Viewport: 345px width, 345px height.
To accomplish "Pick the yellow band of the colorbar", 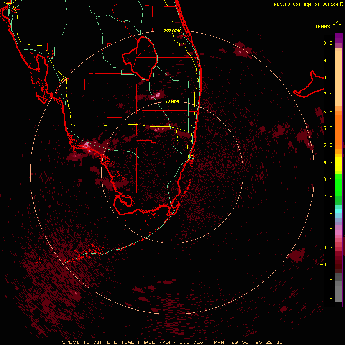I will tap(338, 164).
